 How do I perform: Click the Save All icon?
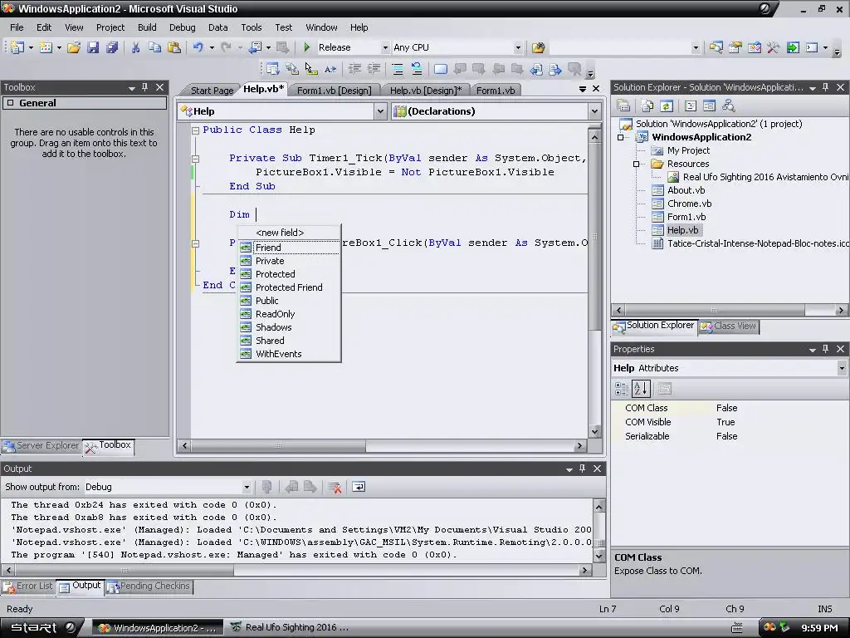tap(112, 47)
